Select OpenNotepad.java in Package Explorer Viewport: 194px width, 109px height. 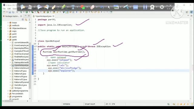[21, 65]
